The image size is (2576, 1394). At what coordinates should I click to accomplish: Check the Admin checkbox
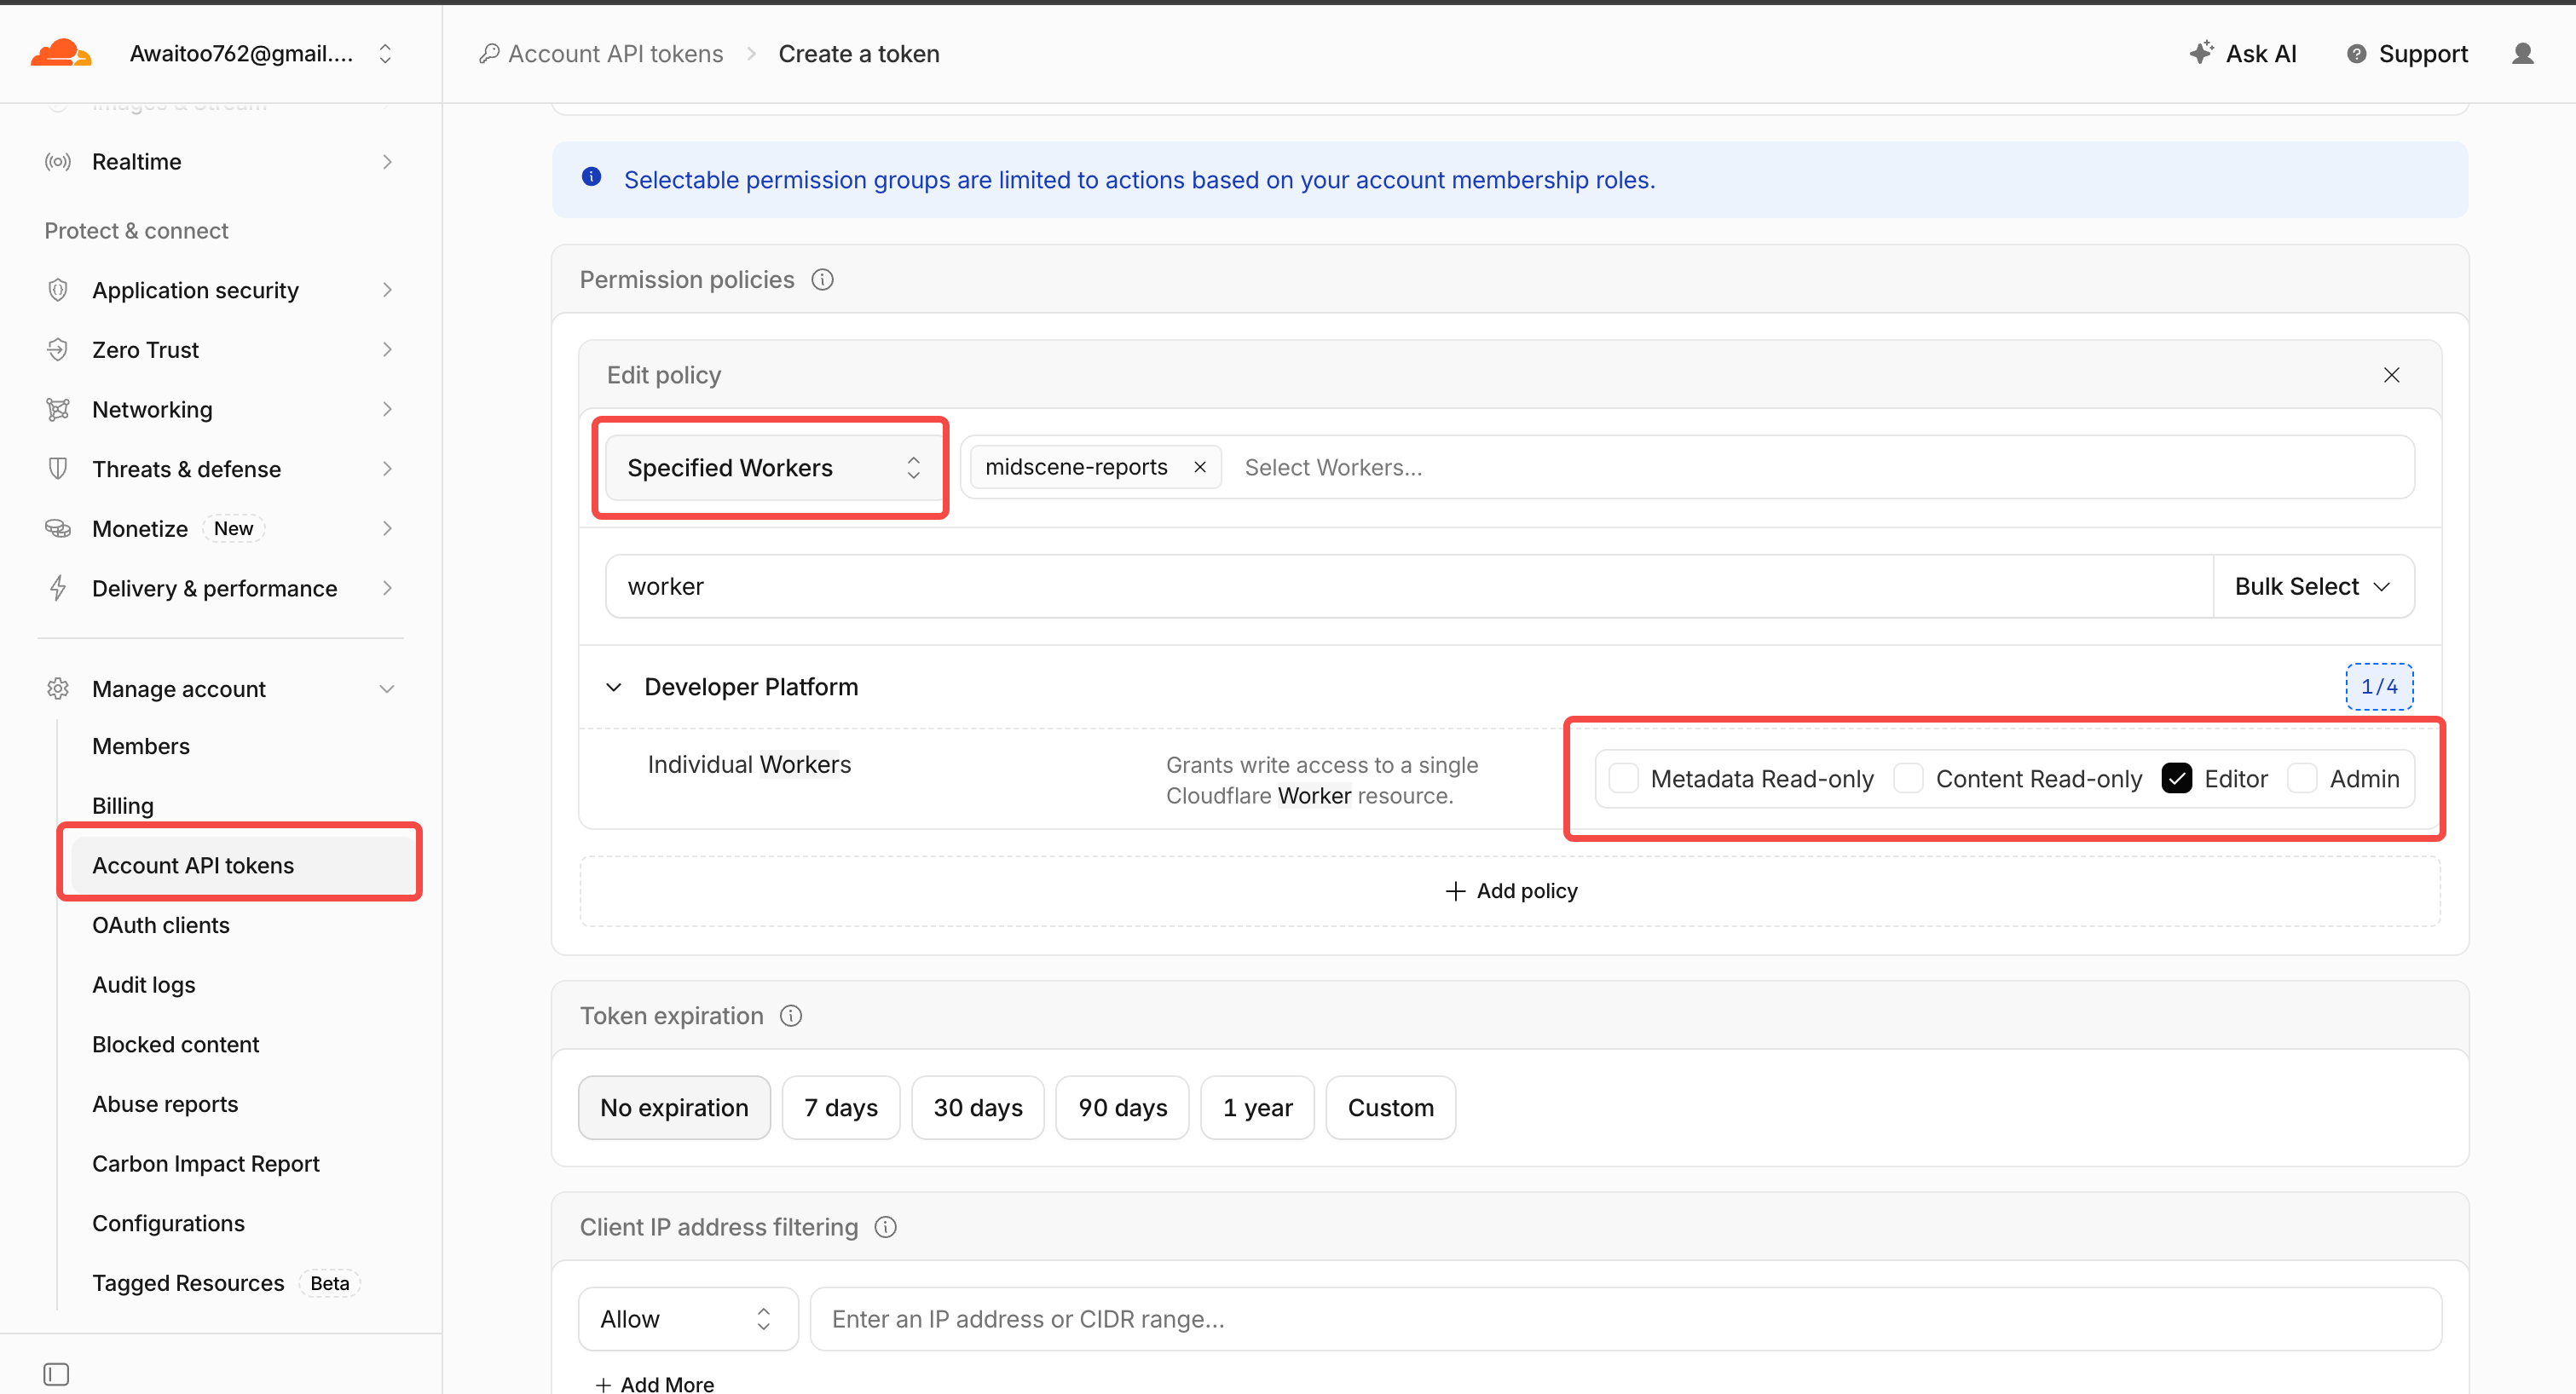click(x=2302, y=779)
